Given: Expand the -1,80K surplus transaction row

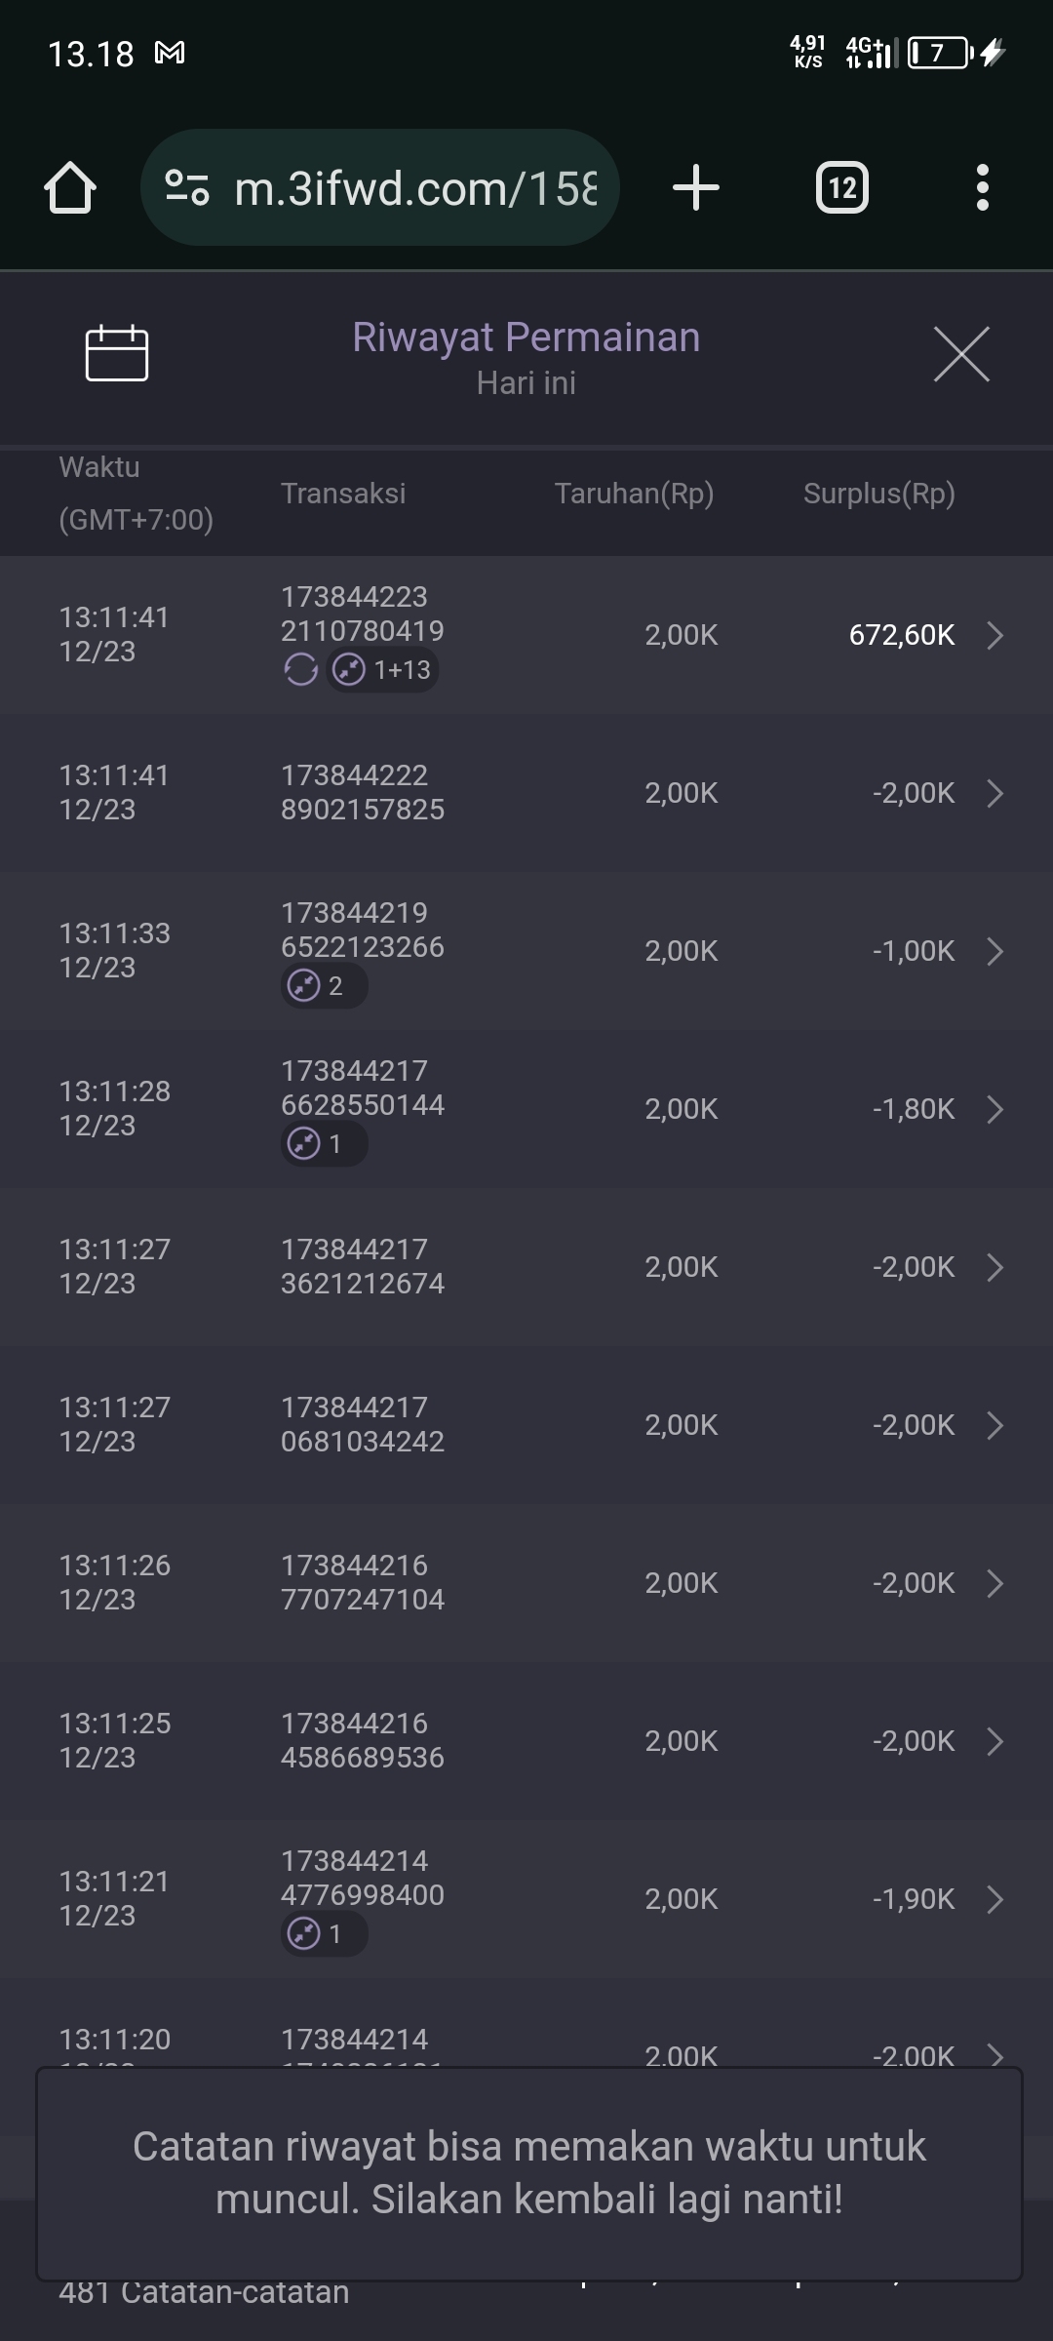Looking at the screenshot, I should (x=994, y=1109).
